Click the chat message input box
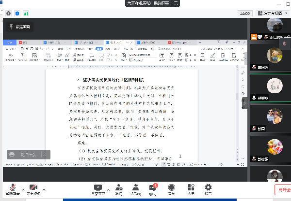This screenshot has width=291, height=201. (x=28, y=155)
